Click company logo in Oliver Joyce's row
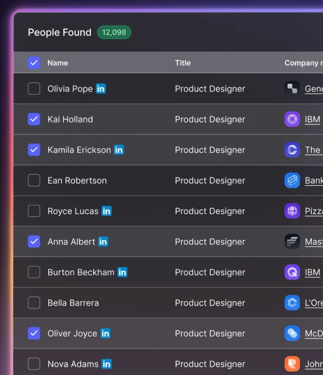This screenshot has width=323, height=375. (292, 334)
